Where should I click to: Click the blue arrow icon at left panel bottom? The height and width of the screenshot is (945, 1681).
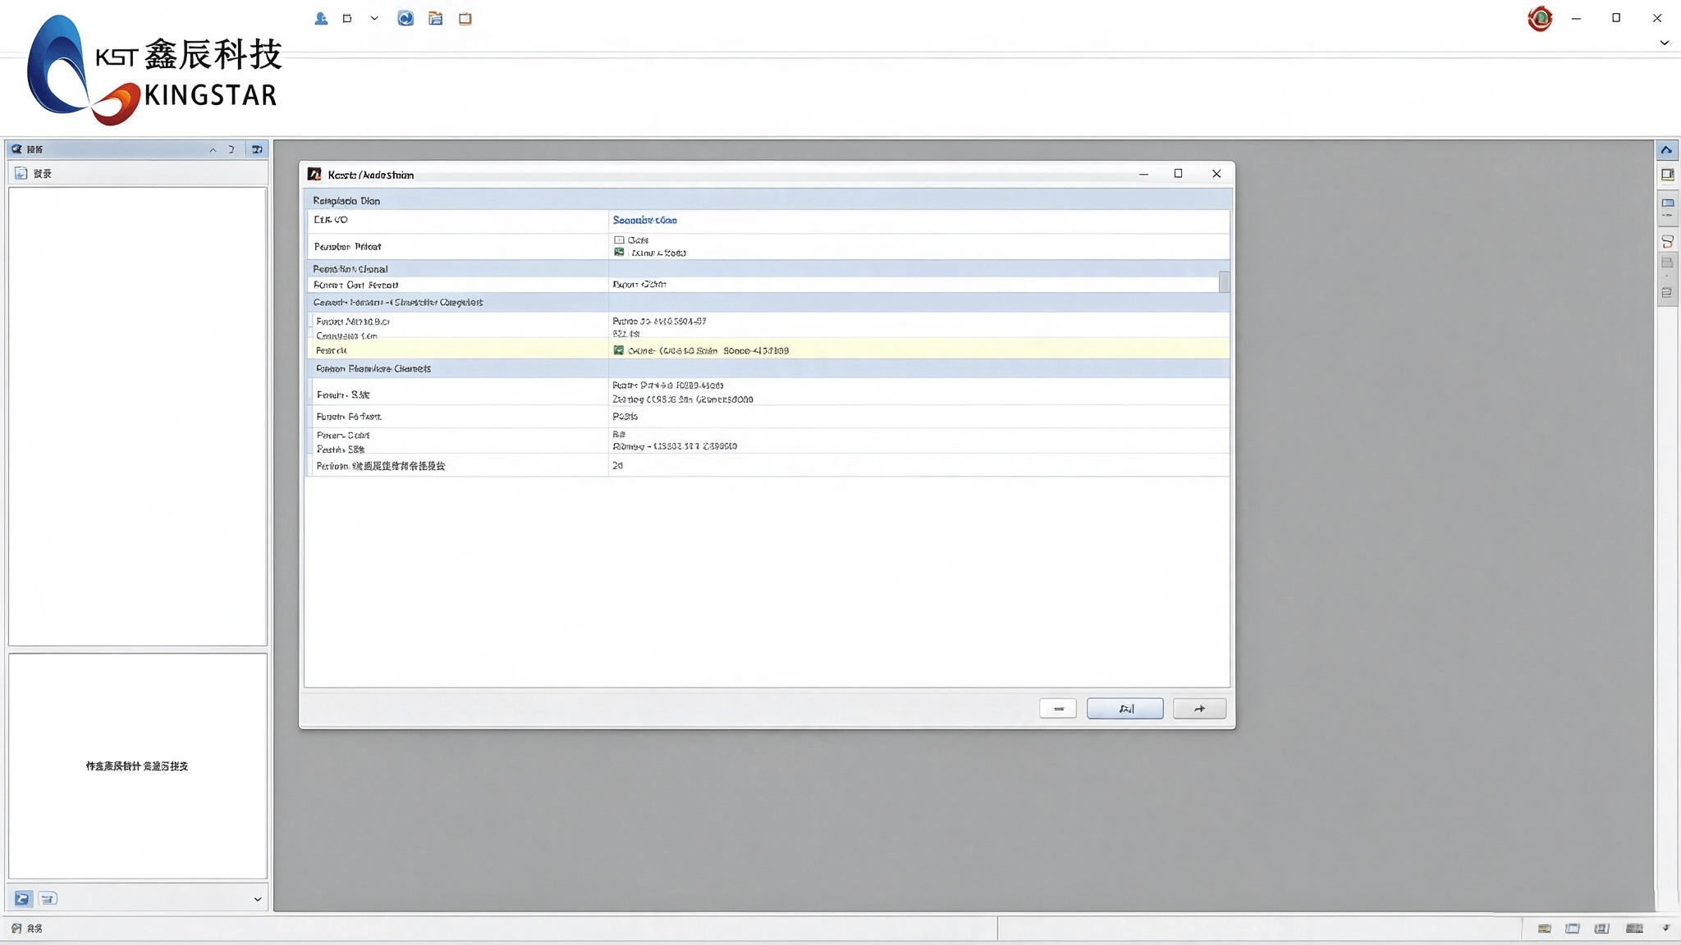23,899
